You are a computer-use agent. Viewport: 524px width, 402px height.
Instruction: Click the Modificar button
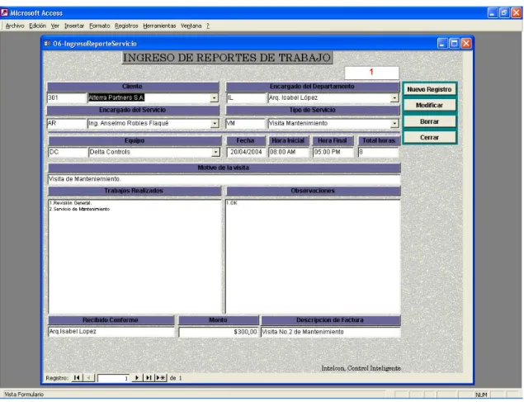pyautogui.click(x=429, y=106)
